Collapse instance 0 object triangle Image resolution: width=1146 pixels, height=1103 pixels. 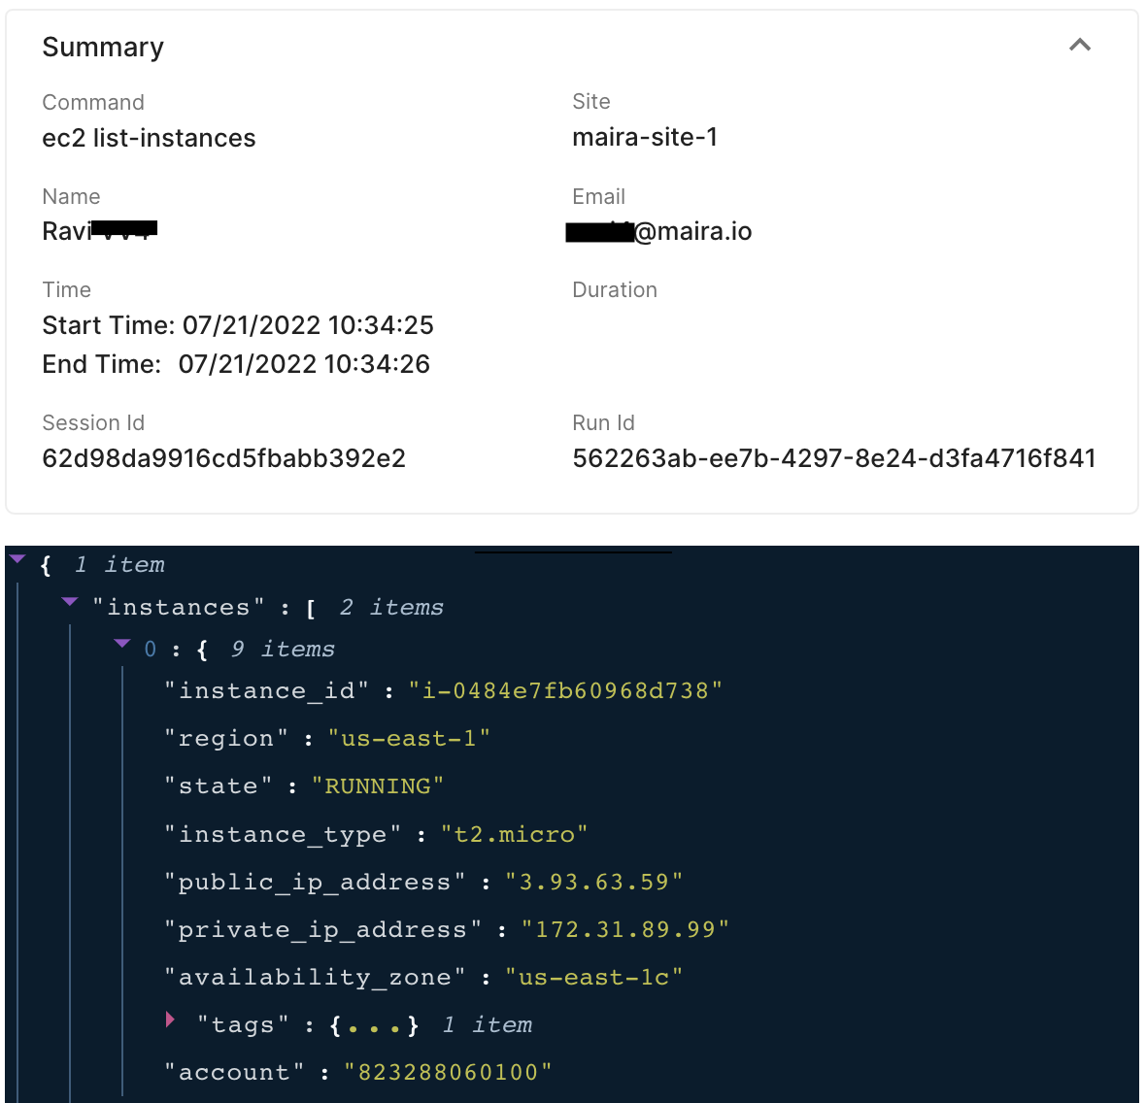[x=121, y=644]
